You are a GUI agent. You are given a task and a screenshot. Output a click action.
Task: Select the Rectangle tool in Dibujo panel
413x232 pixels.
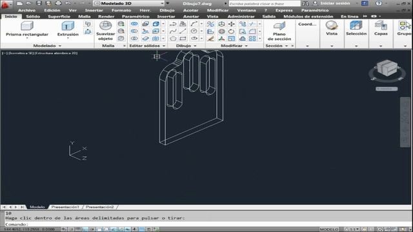[x=183, y=39]
